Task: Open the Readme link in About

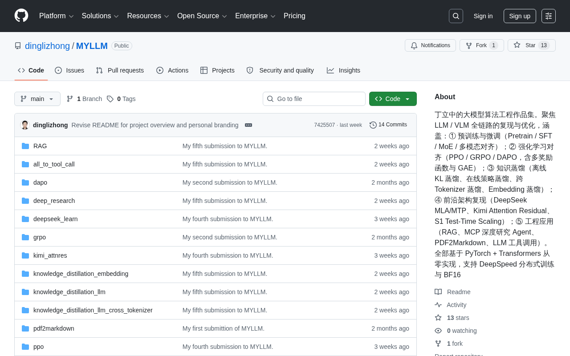Action: pyautogui.click(x=459, y=292)
